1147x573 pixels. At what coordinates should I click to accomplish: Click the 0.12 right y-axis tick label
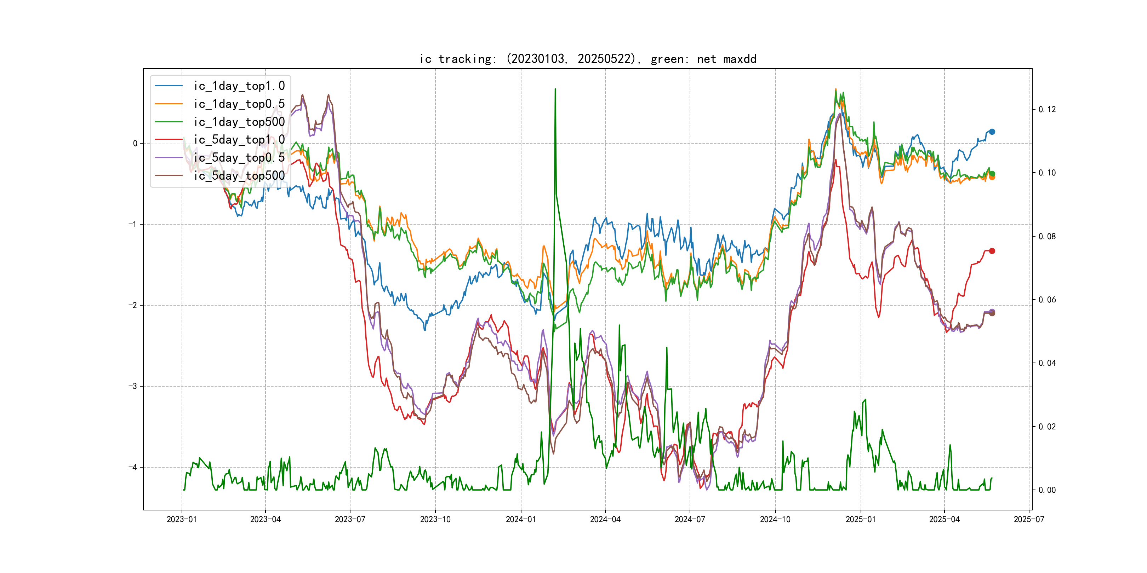coord(1047,109)
